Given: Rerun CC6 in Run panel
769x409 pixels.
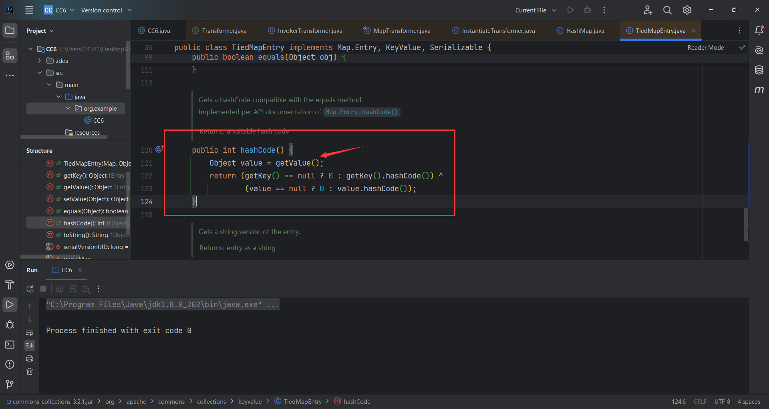Looking at the screenshot, I should (30, 289).
